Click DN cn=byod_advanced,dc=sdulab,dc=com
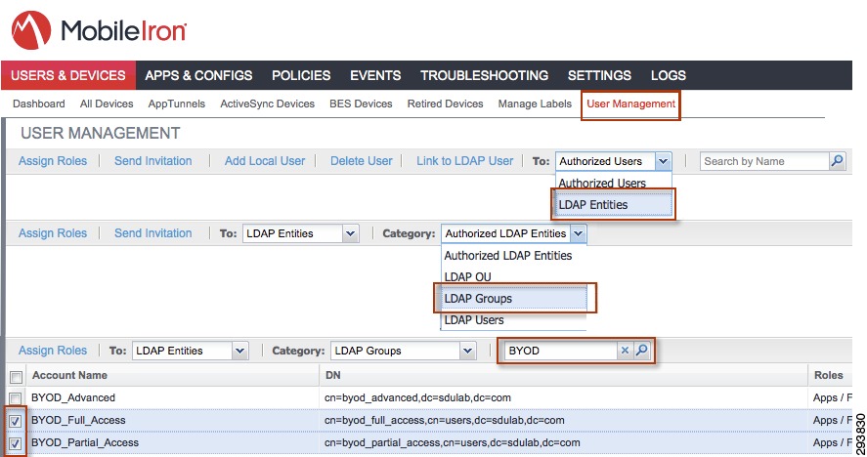Screen dimensions: 867x457 click(417, 397)
